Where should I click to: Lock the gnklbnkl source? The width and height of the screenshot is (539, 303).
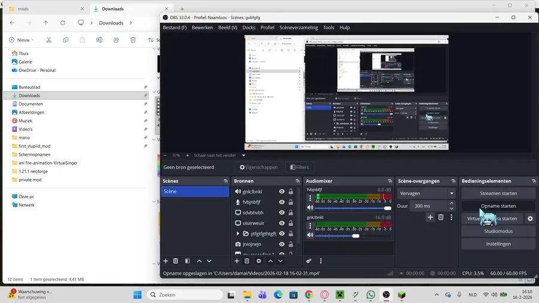point(291,192)
